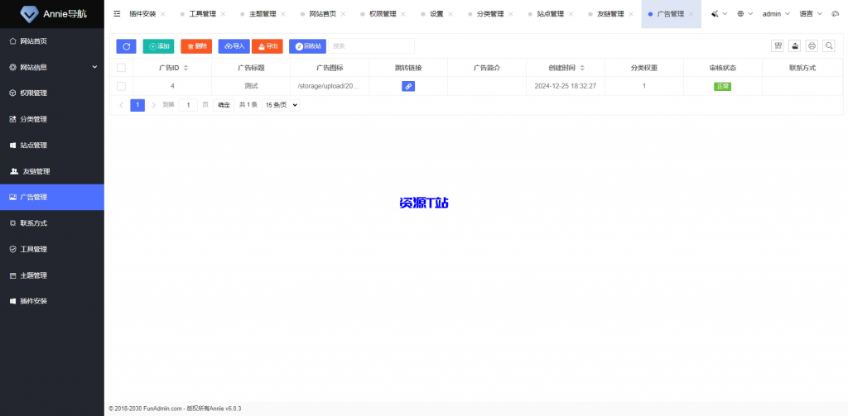Close the 设置 tab
The height and width of the screenshot is (416, 848).
[450, 14]
